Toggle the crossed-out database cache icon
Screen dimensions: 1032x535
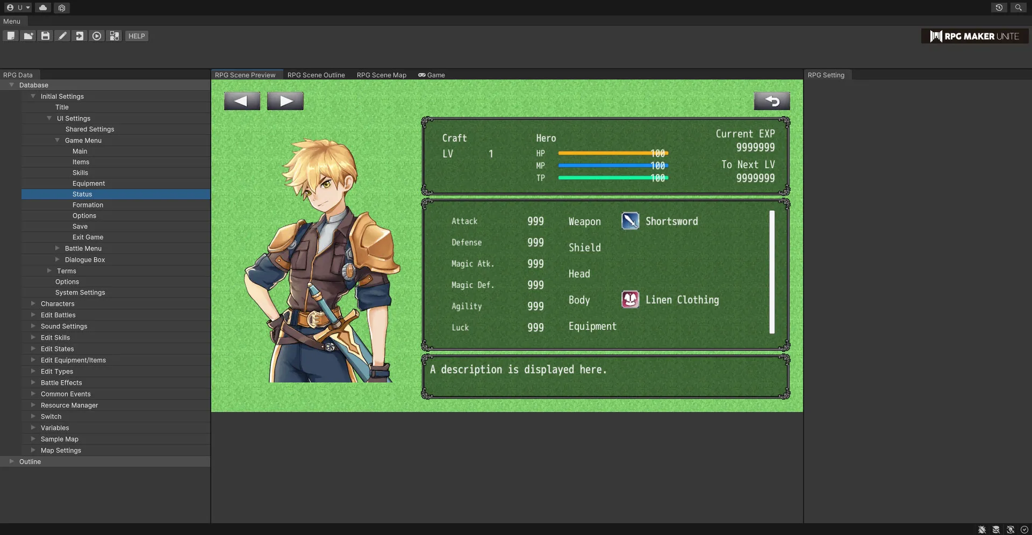click(x=996, y=530)
